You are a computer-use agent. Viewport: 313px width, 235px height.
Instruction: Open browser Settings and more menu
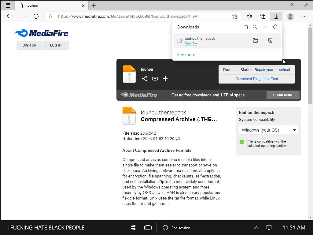coord(304,16)
